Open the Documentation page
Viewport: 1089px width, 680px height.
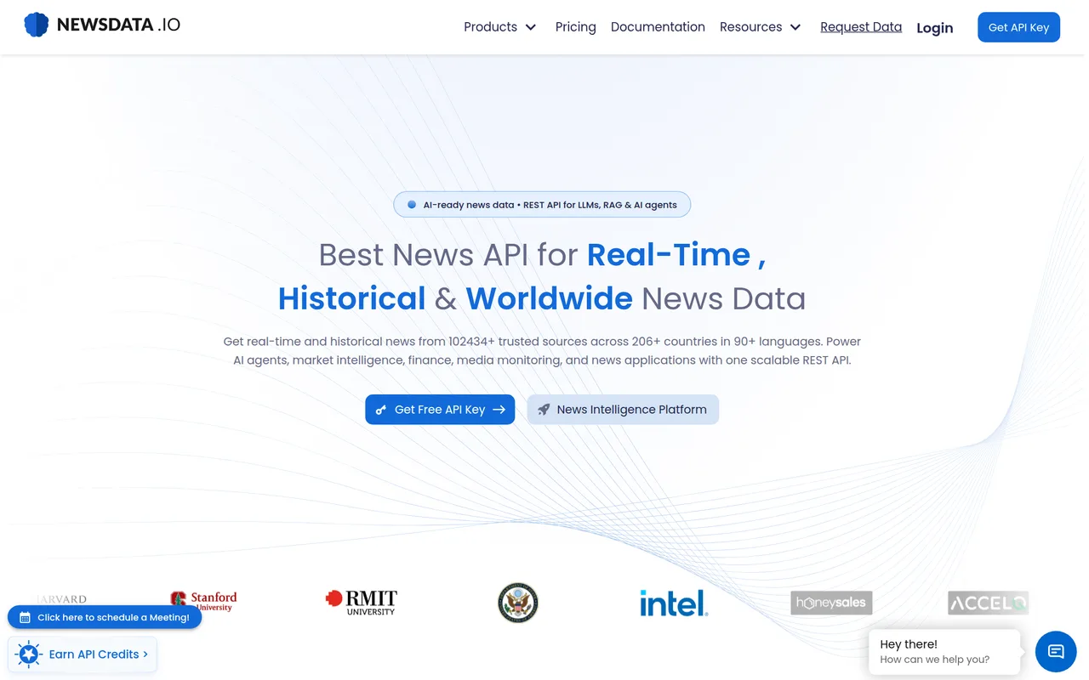(x=658, y=27)
